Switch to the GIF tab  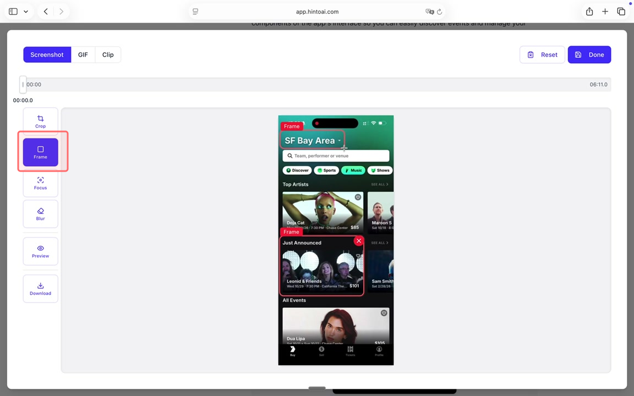[83, 54]
